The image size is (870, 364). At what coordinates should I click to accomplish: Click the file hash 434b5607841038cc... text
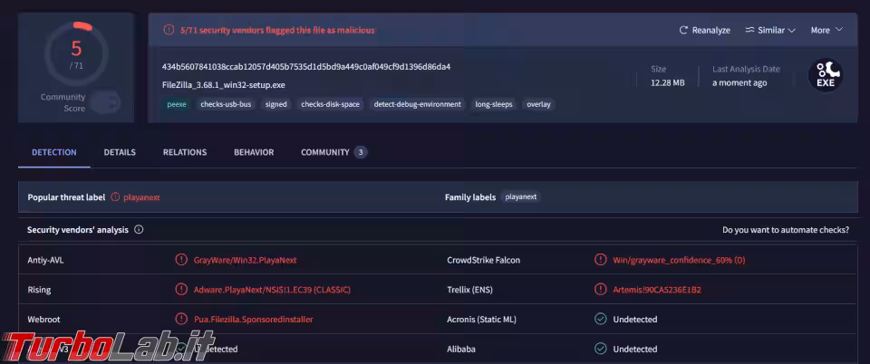click(x=306, y=67)
